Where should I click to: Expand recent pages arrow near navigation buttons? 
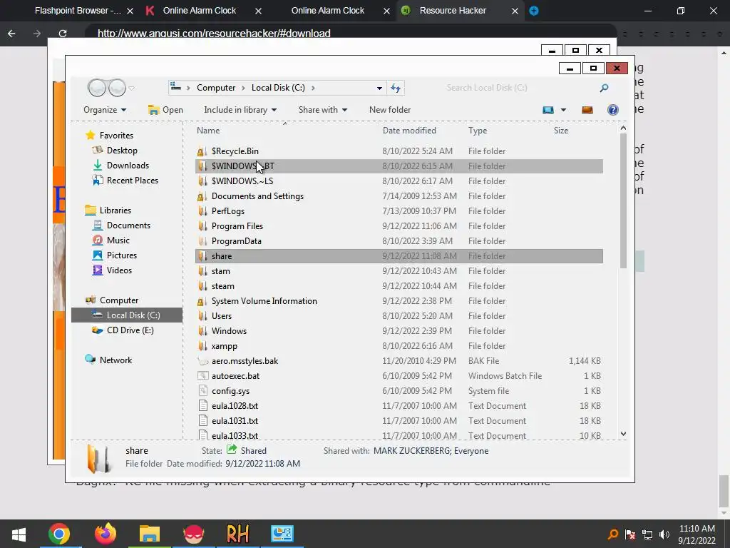pyautogui.click(x=132, y=88)
